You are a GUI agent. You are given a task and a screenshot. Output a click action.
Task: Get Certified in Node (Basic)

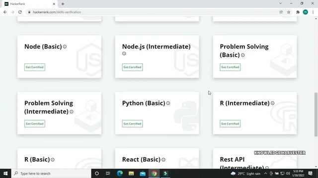pyautogui.click(x=35, y=67)
